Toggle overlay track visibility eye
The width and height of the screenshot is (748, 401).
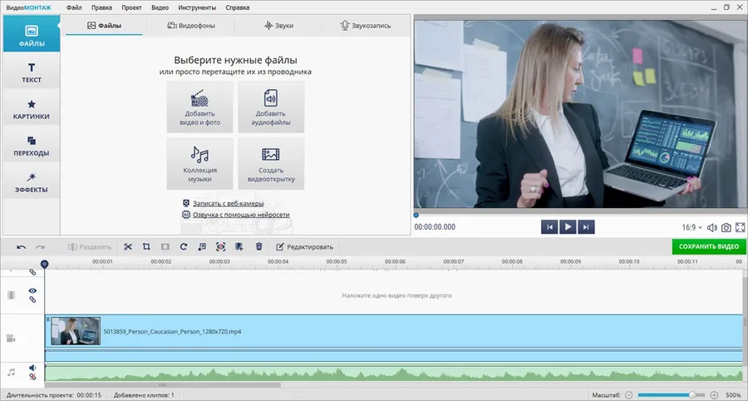pos(32,290)
